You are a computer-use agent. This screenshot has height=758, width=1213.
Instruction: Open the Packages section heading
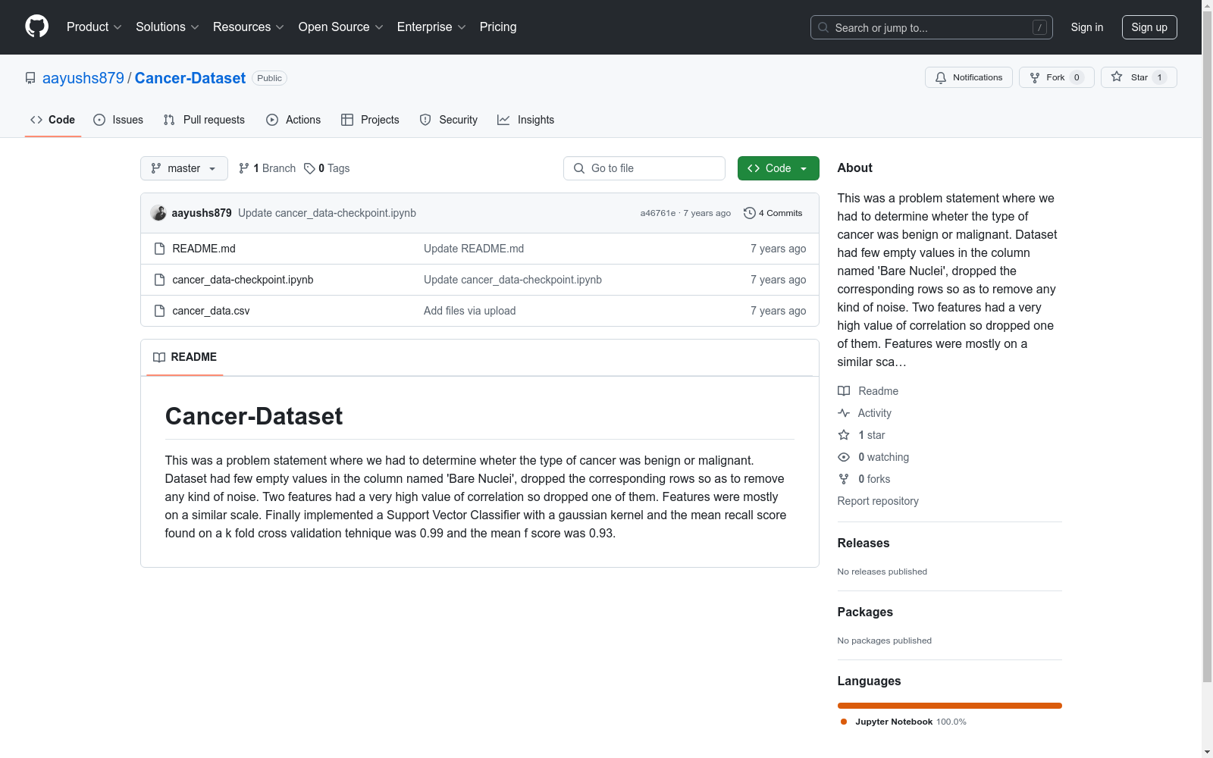865,612
